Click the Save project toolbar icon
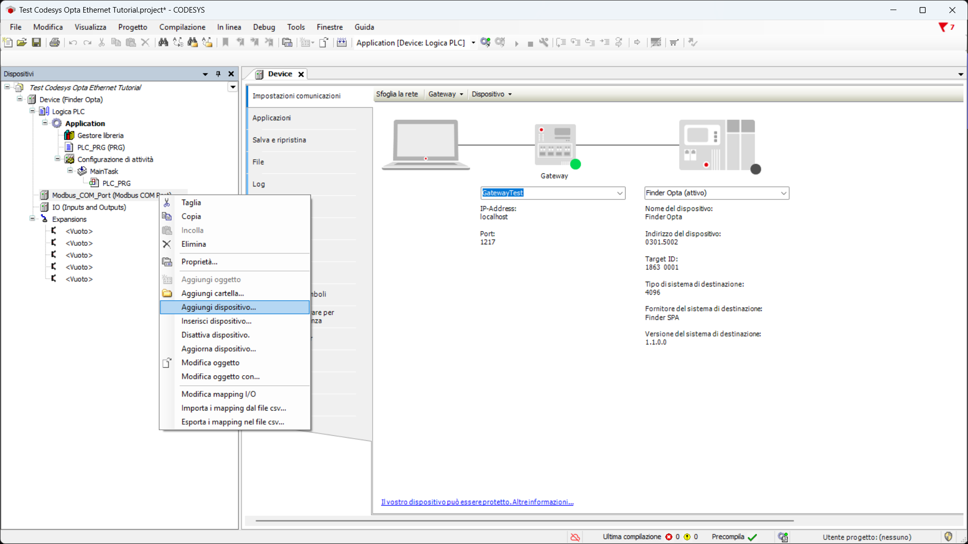Viewport: 968px width, 544px height. tap(36, 42)
